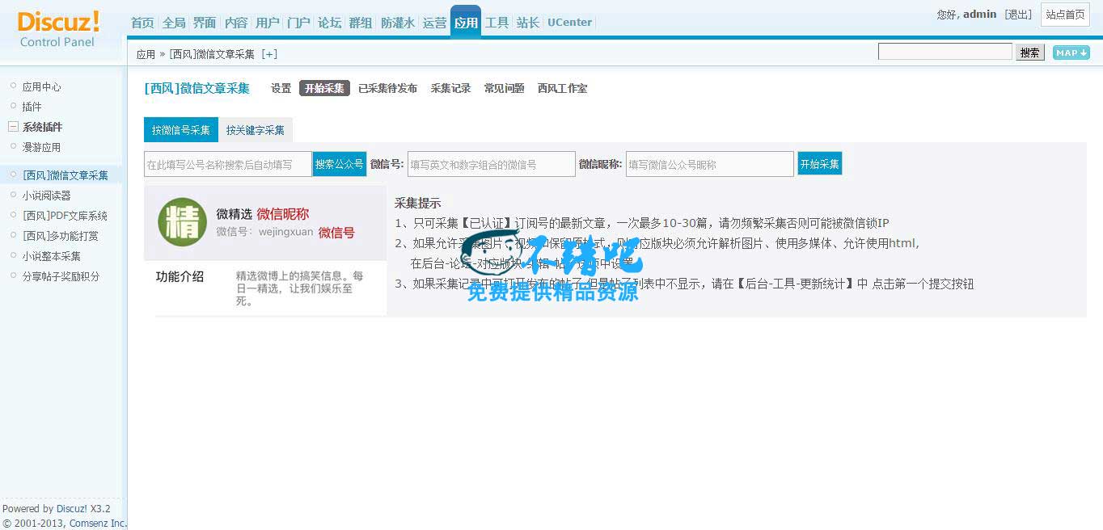
Task: Click the 微信号 input field
Action: coord(492,164)
